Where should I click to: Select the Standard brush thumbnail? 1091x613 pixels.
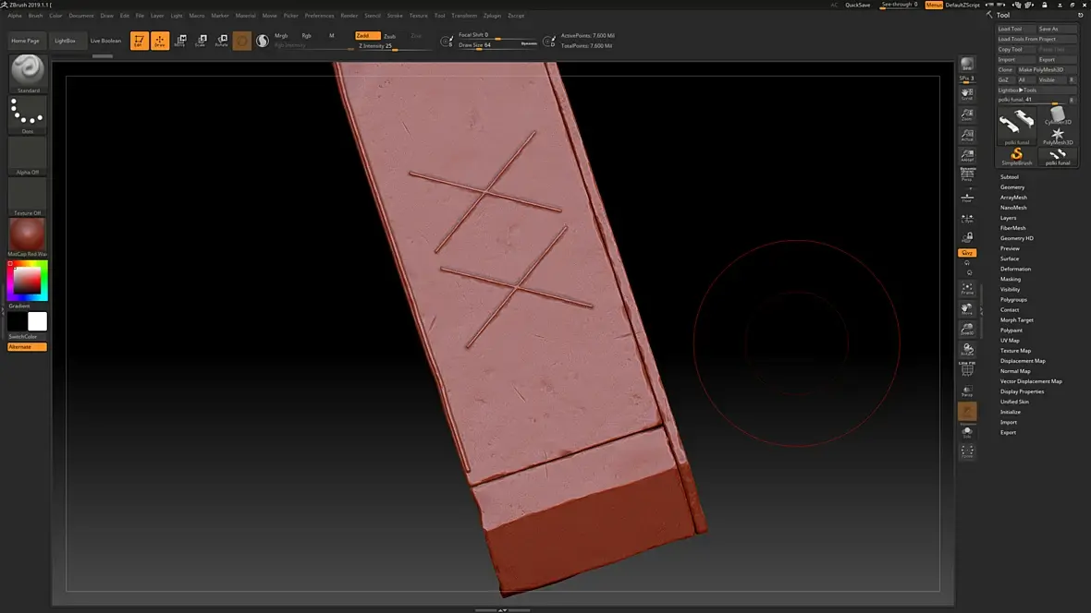(27, 72)
